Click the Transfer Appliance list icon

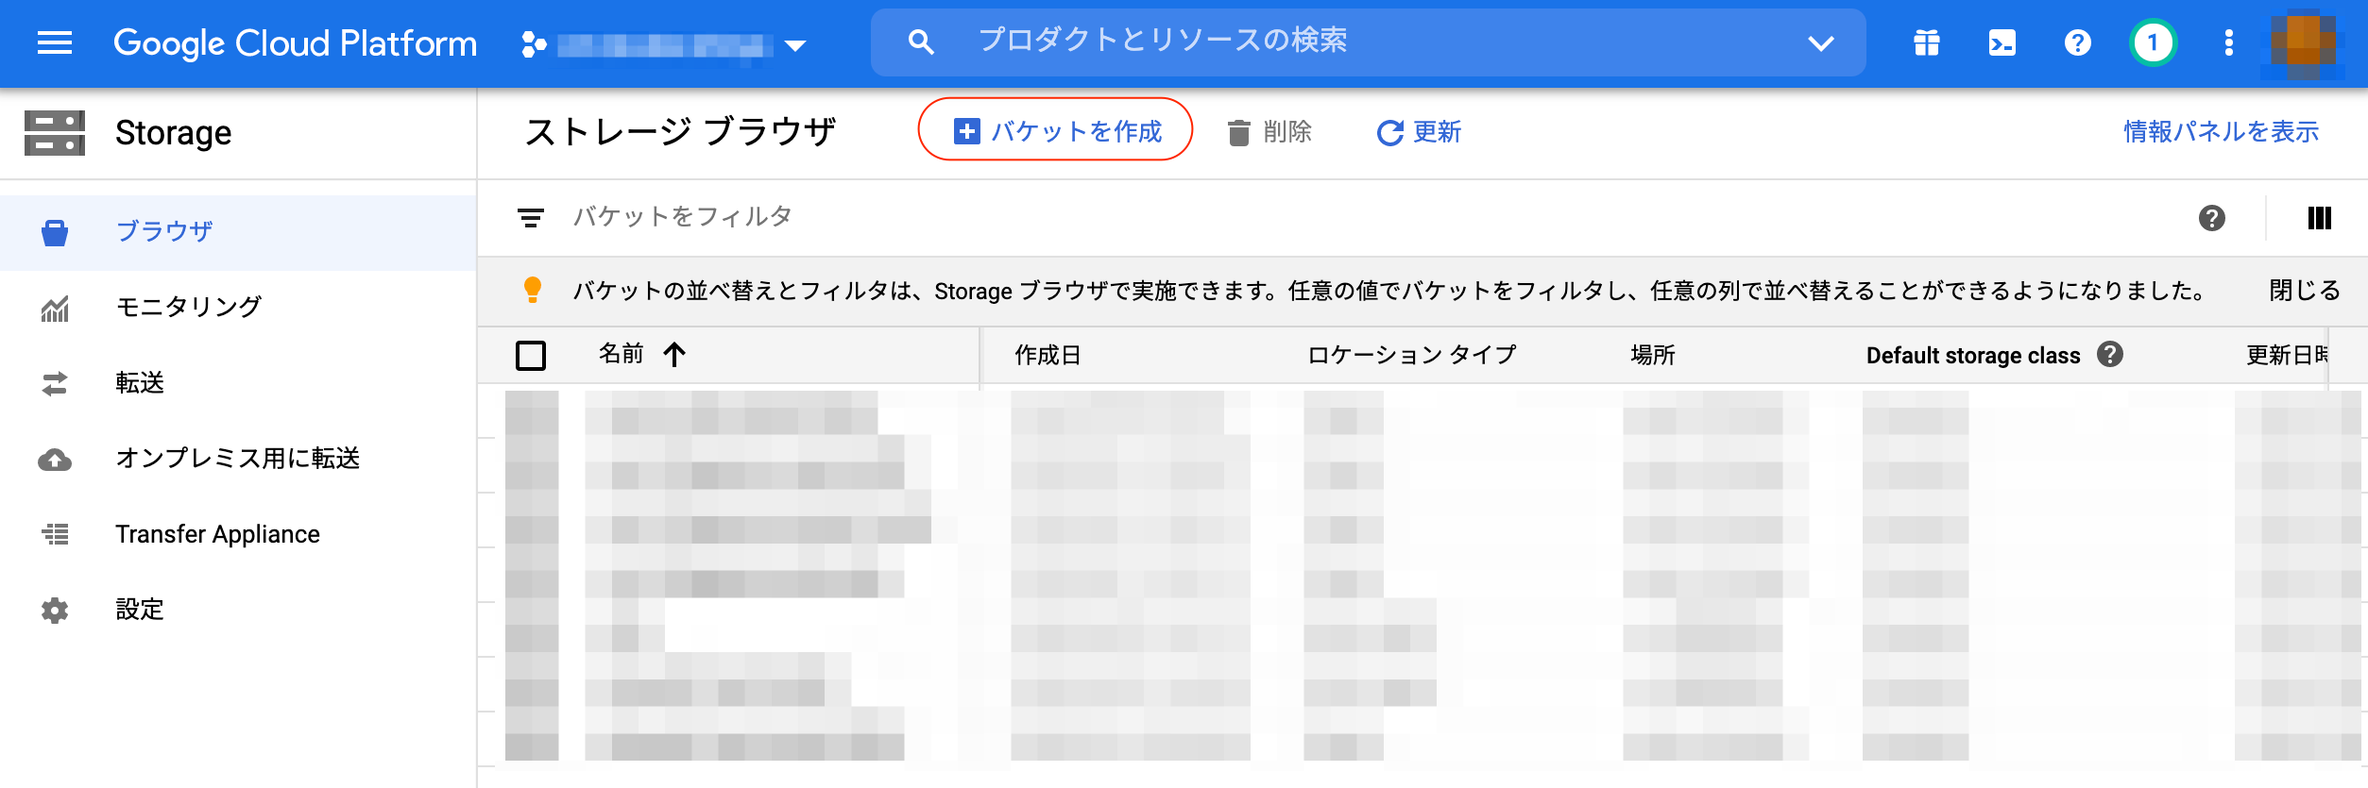coord(55,534)
